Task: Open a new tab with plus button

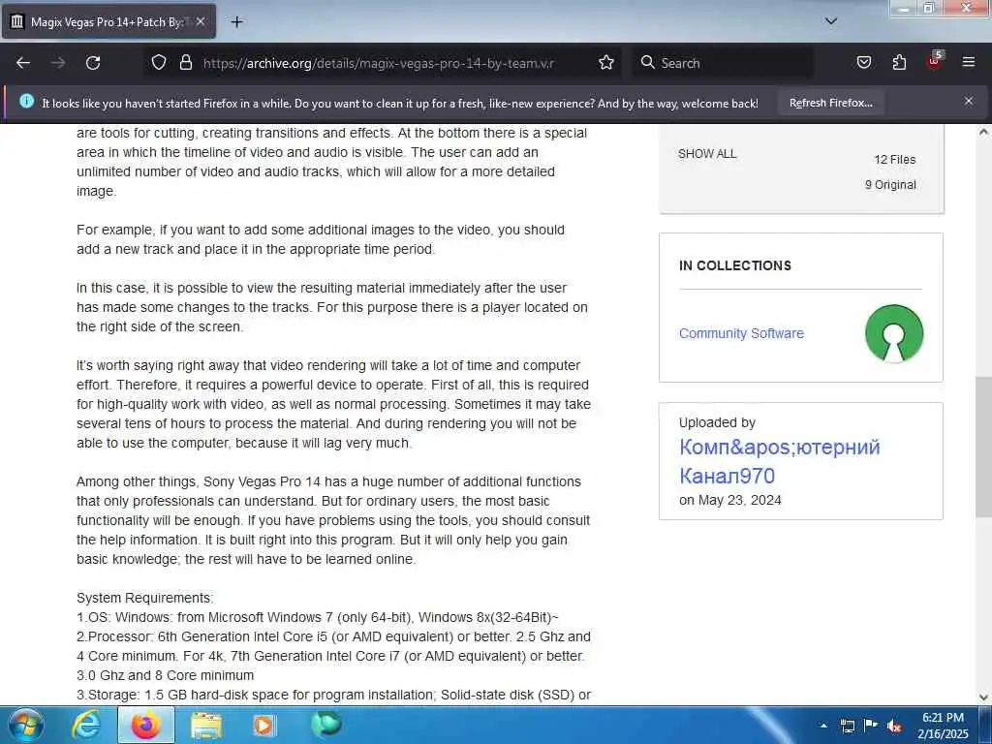Action: (236, 22)
